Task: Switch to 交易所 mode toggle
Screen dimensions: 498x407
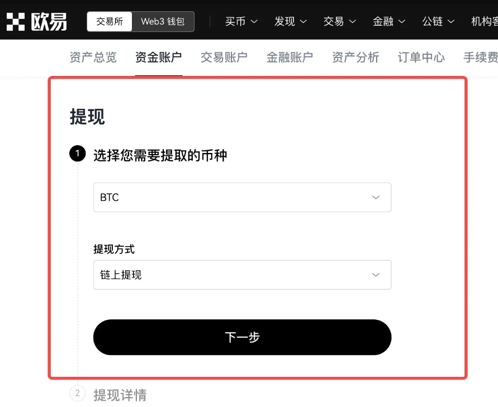Action: [x=110, y=22]
